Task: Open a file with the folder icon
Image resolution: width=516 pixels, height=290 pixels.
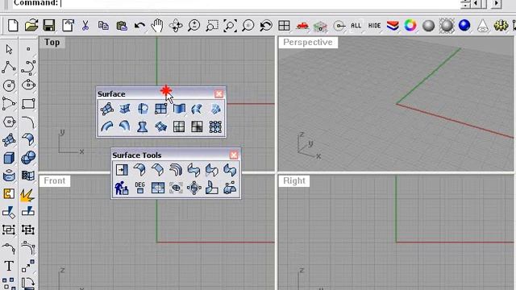Action: (31, 25)
